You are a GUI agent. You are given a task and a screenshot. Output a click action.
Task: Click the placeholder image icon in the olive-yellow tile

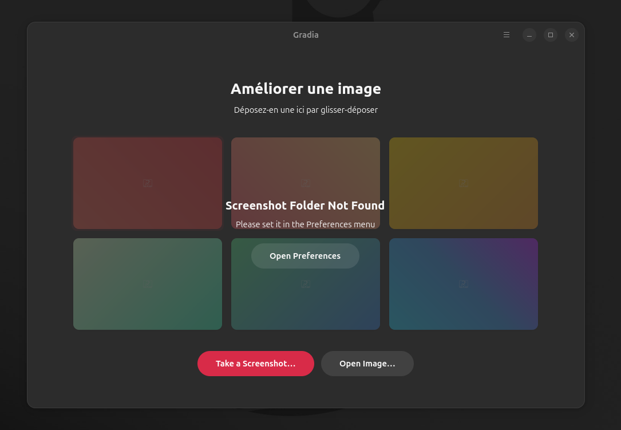(464, 183)
